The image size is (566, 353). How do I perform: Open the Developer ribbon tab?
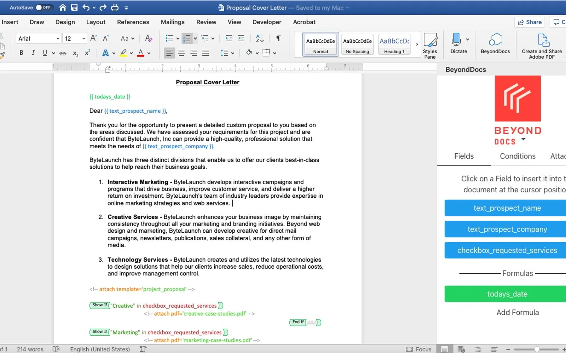267,22
